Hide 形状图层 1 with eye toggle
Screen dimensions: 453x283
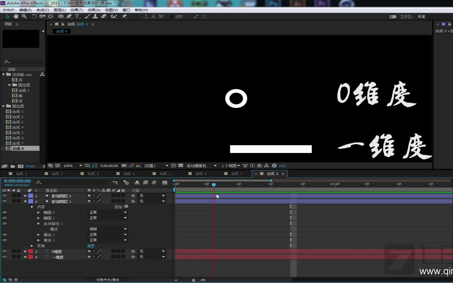tap(4, 201)
